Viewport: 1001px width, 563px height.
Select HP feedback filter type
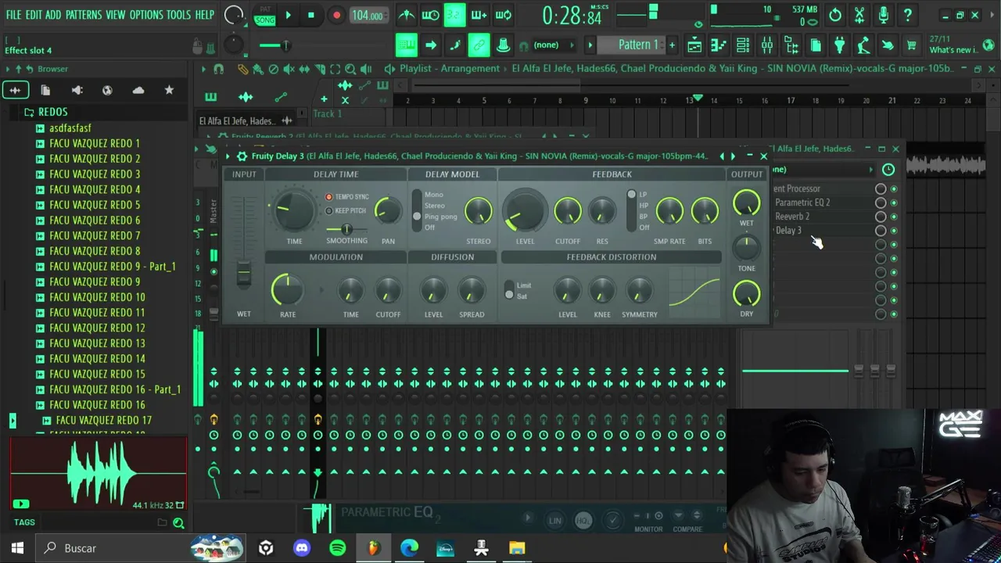[644, 206]
